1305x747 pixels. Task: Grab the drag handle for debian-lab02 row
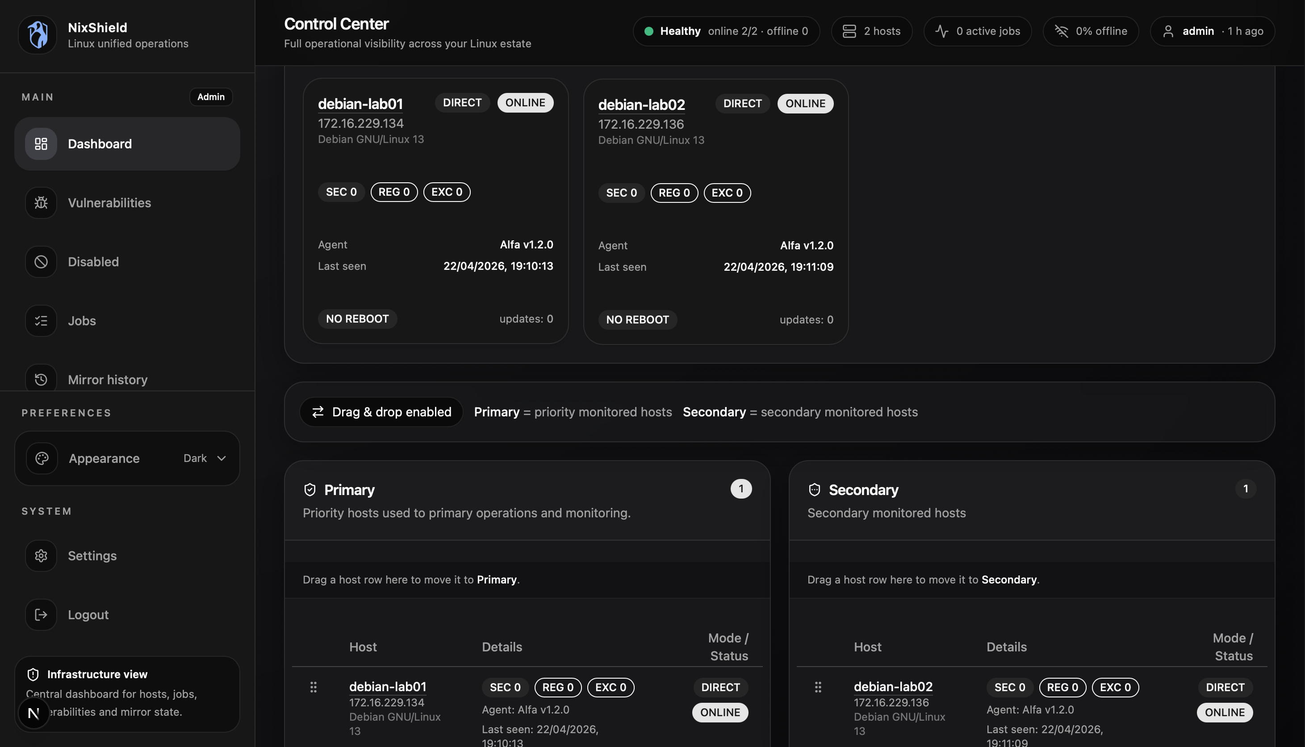pyautogui.click(x=818, y=687)
